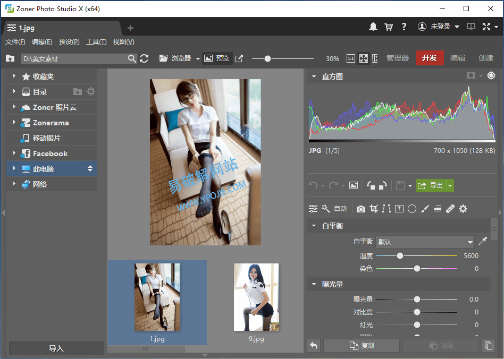Select the radial filter circle tool

coord(411,209)
